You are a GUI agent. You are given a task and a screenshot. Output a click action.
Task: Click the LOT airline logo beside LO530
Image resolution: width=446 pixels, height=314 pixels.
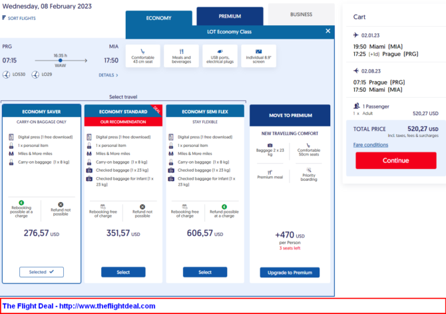(x=6, y=75)
